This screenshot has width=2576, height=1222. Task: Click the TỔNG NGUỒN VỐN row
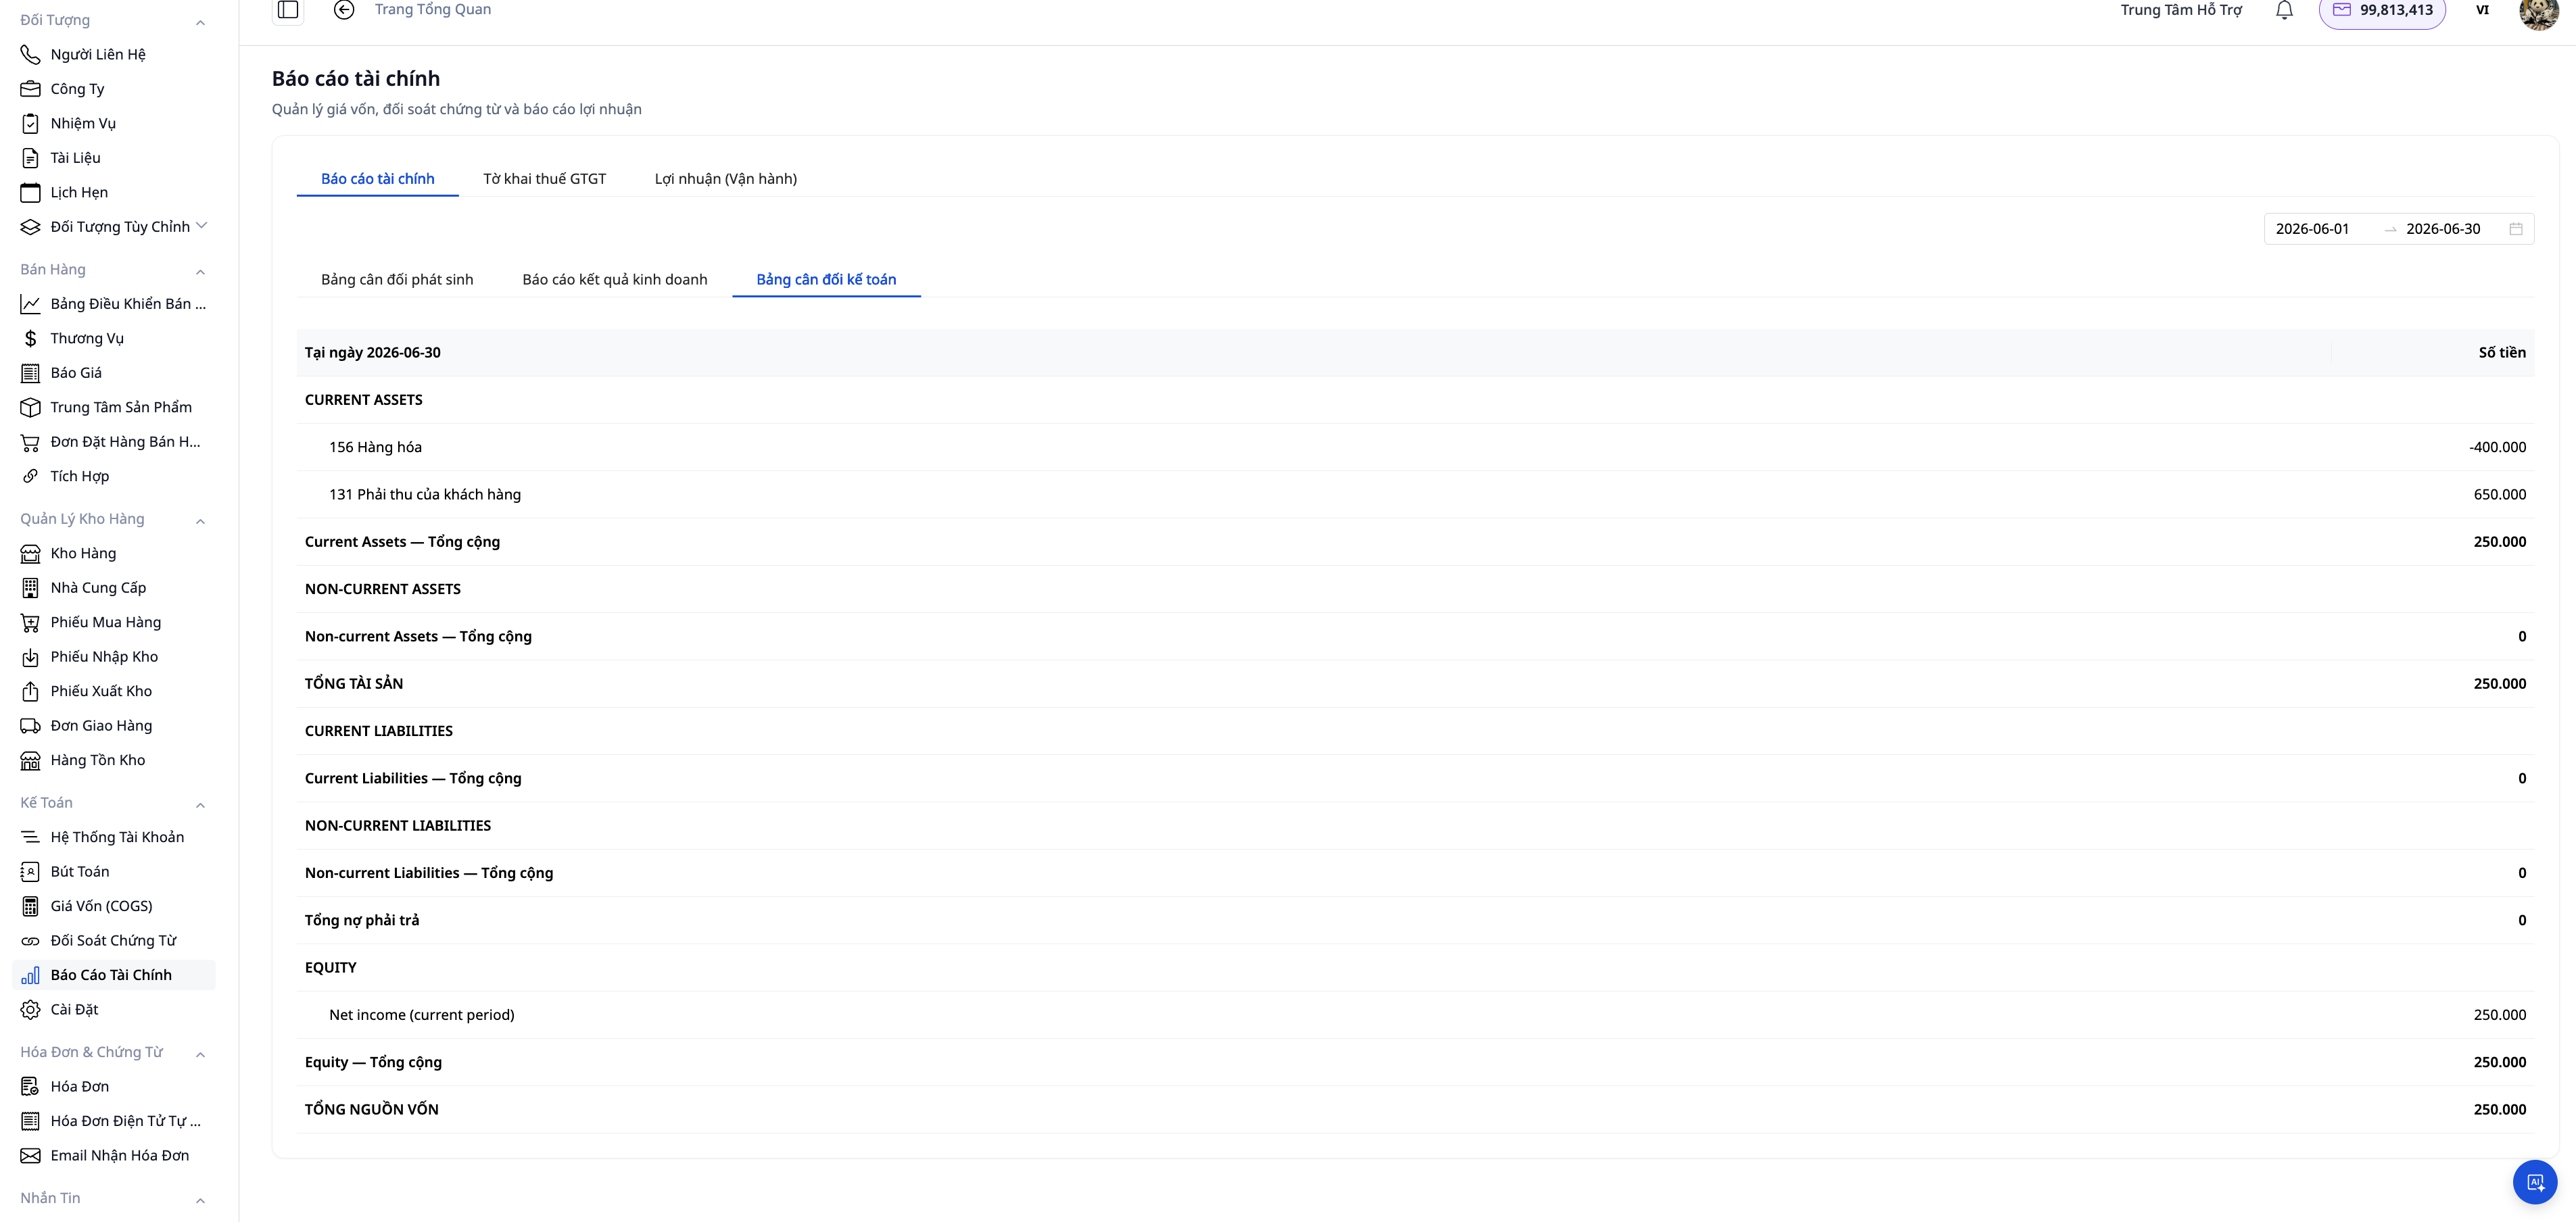tap(1415, 1109)
